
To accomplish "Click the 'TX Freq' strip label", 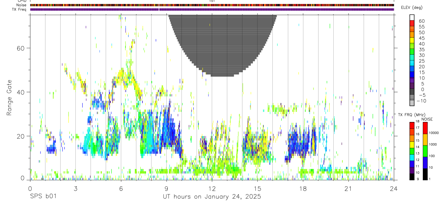I will 19,9.
